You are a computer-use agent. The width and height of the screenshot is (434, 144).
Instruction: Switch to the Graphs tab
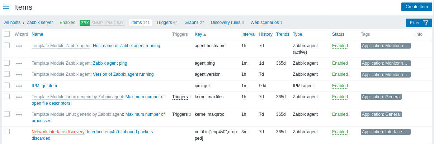(194, 23)
